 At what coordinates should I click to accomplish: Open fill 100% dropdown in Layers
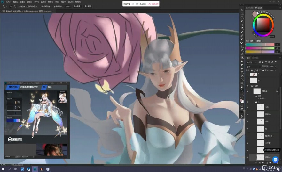[x=275, y=70]
